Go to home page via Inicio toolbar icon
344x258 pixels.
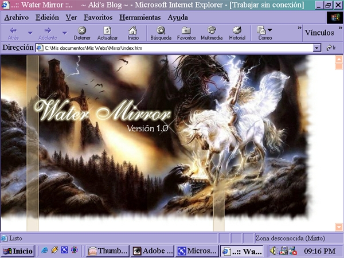click(x=133, y=33)
